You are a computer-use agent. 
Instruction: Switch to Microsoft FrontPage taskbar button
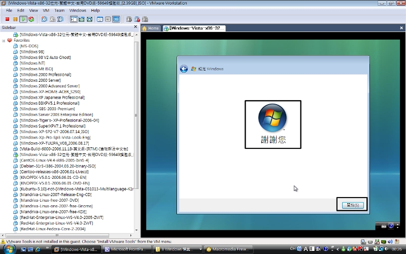pyautogui.click(x=128, y=249)
